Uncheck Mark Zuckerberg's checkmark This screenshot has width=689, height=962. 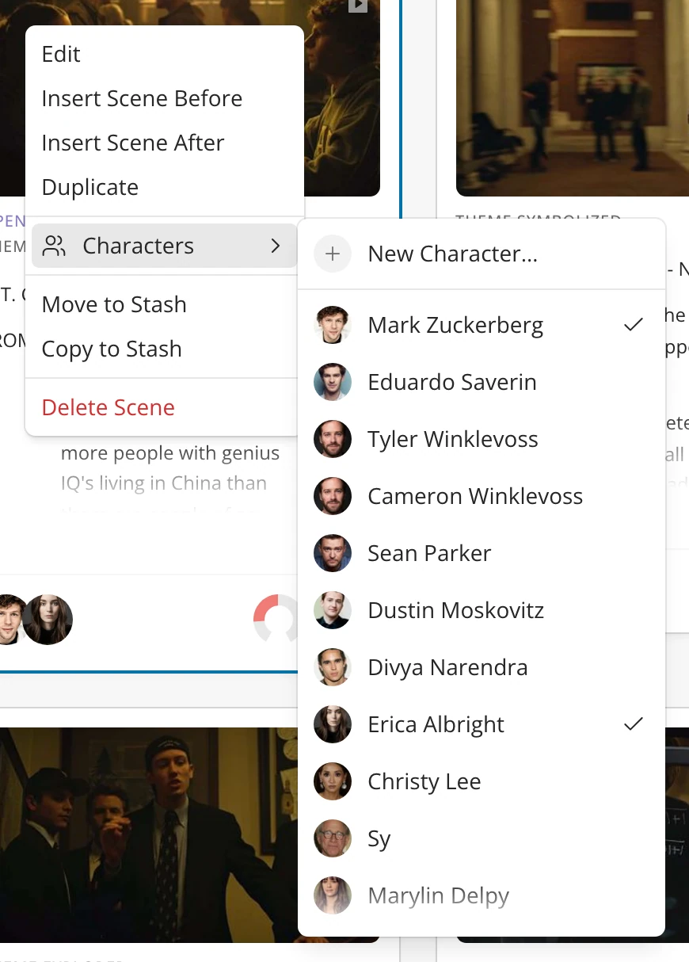point(633,325)
